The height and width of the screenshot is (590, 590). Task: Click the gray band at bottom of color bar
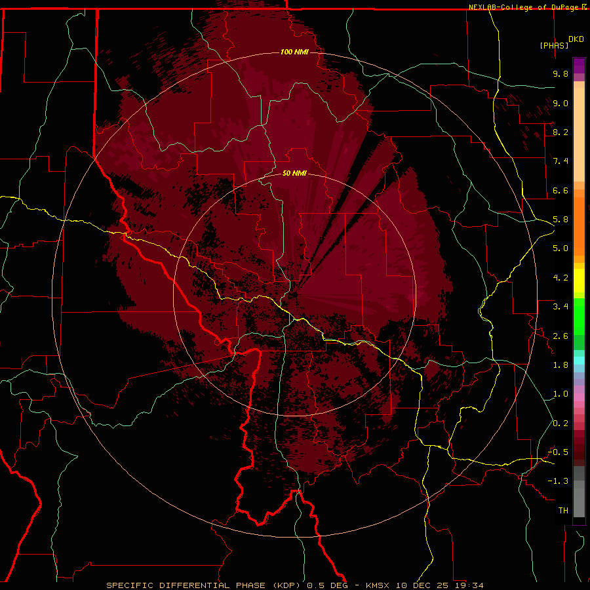tap(579, 493)
